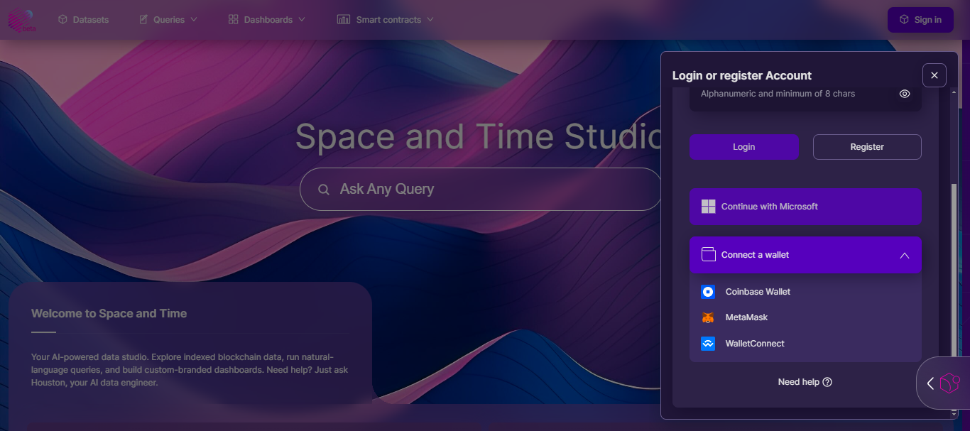This screenshot has height=431, width=970.
Task: Select MetaMask wallet option
Action: tap(805, 317)
